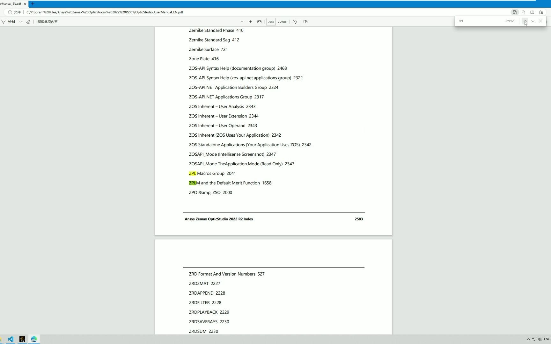Click index entry Zernike Surface 721
Screen dimensions: 551x344
coord(208,49)
